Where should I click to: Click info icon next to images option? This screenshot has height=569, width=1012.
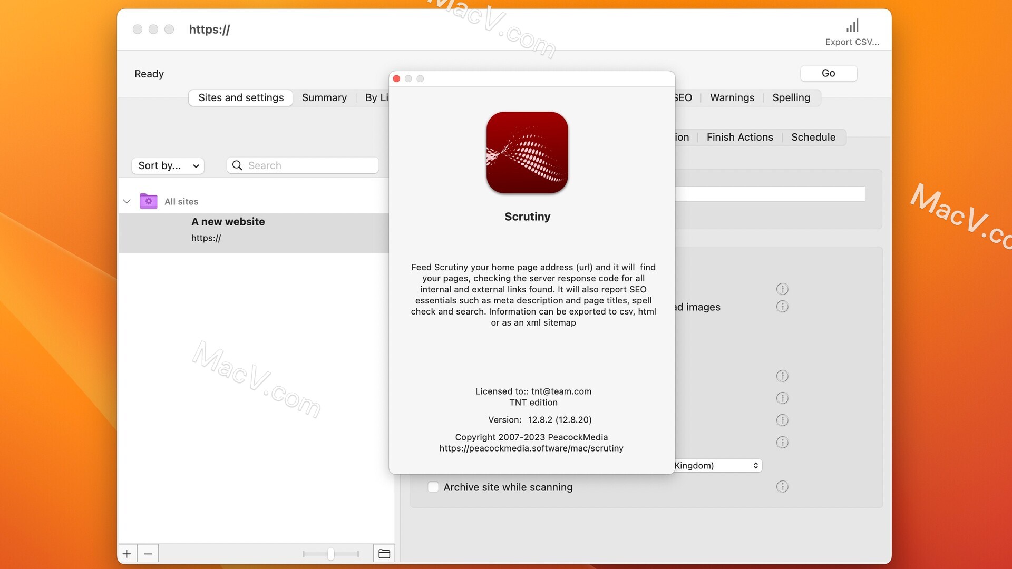tap(782, 307)
